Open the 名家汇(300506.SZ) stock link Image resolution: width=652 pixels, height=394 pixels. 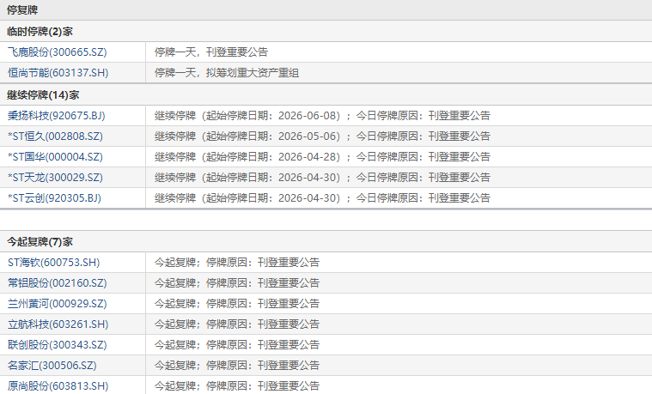point(52,366)
